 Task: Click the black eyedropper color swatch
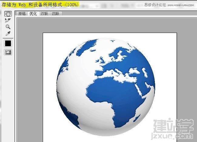point(8,43)
